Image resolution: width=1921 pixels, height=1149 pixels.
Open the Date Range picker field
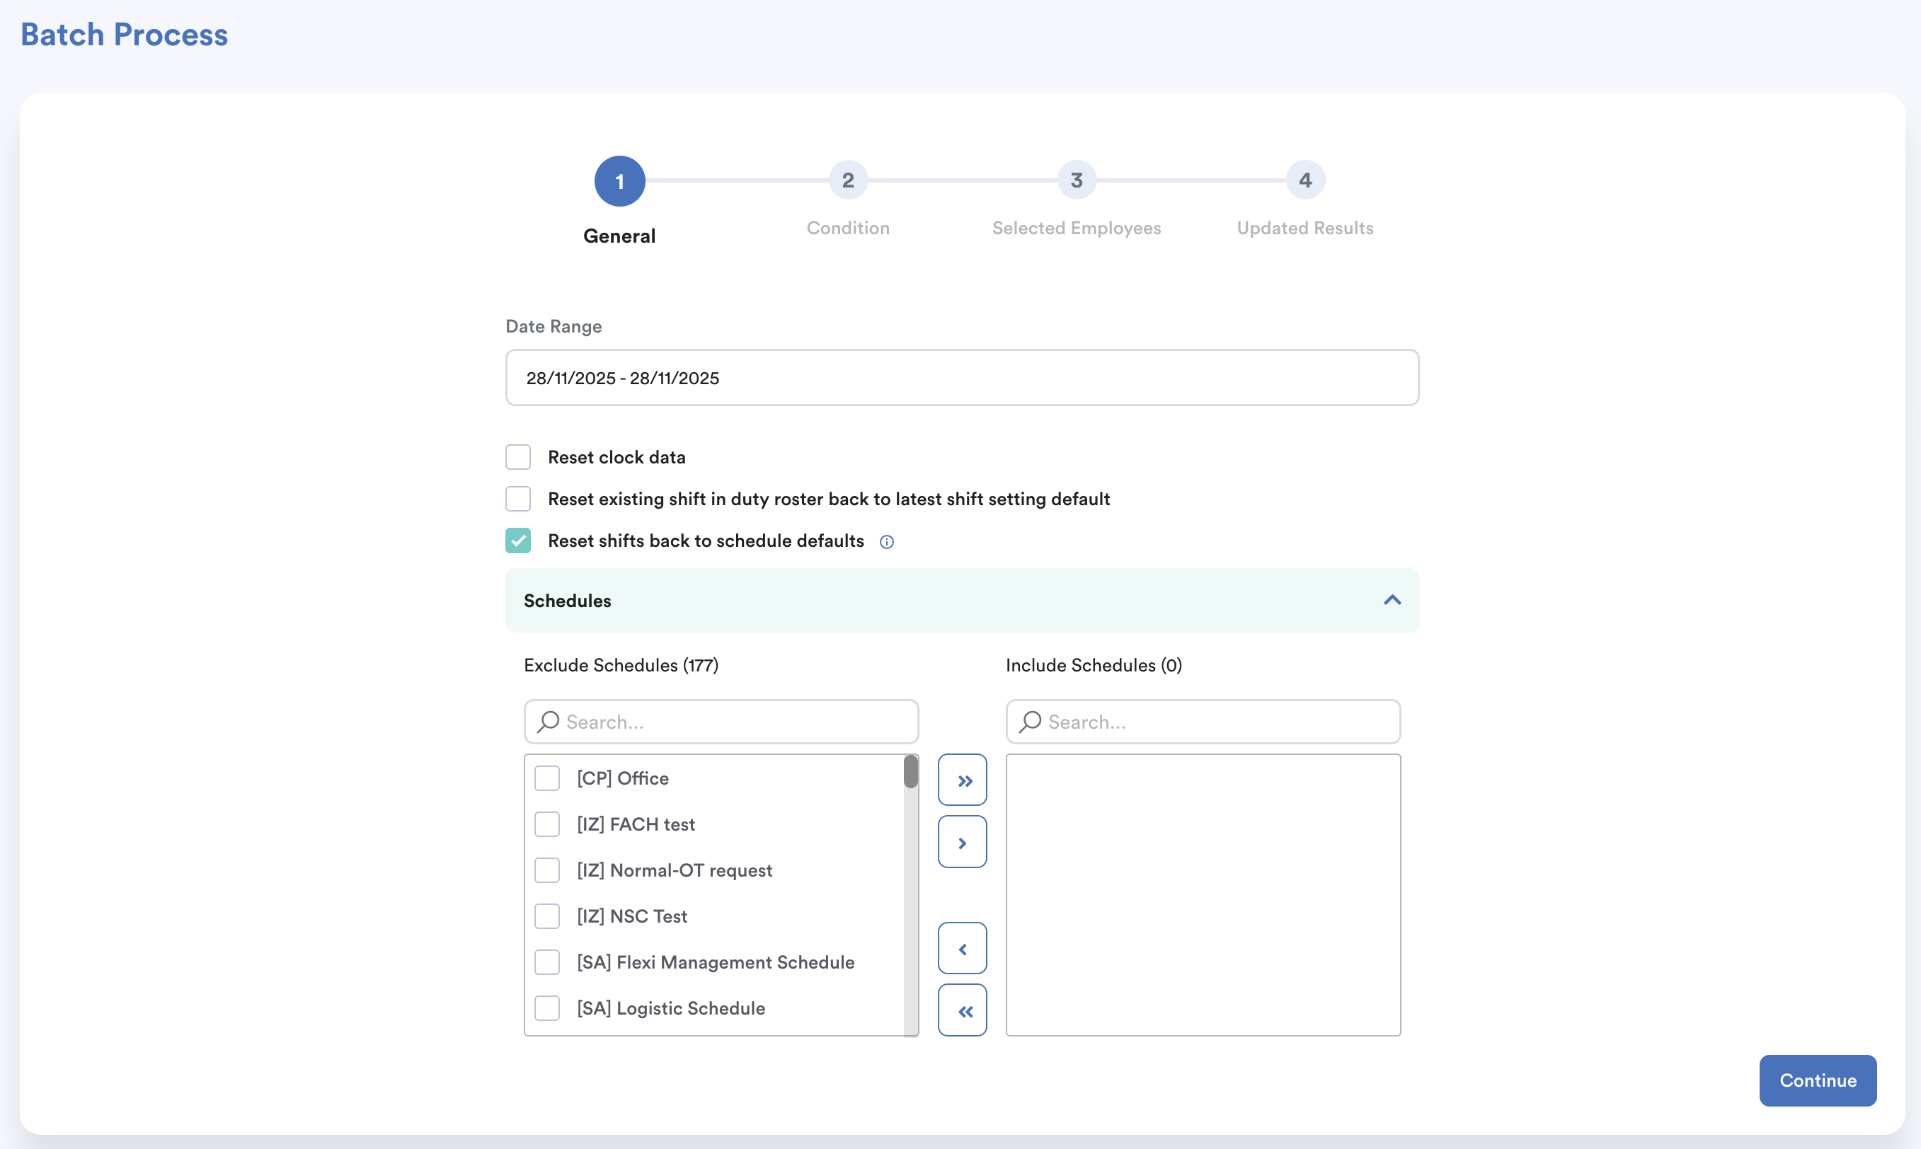961,378
